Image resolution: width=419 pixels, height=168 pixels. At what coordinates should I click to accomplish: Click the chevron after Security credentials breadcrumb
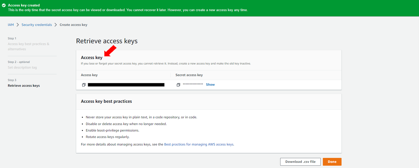tap(56, 25)
